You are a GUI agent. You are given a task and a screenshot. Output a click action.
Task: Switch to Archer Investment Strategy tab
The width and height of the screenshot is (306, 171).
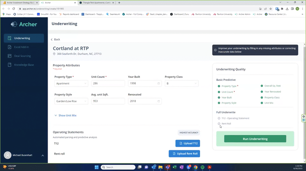[x=19, y=3]
